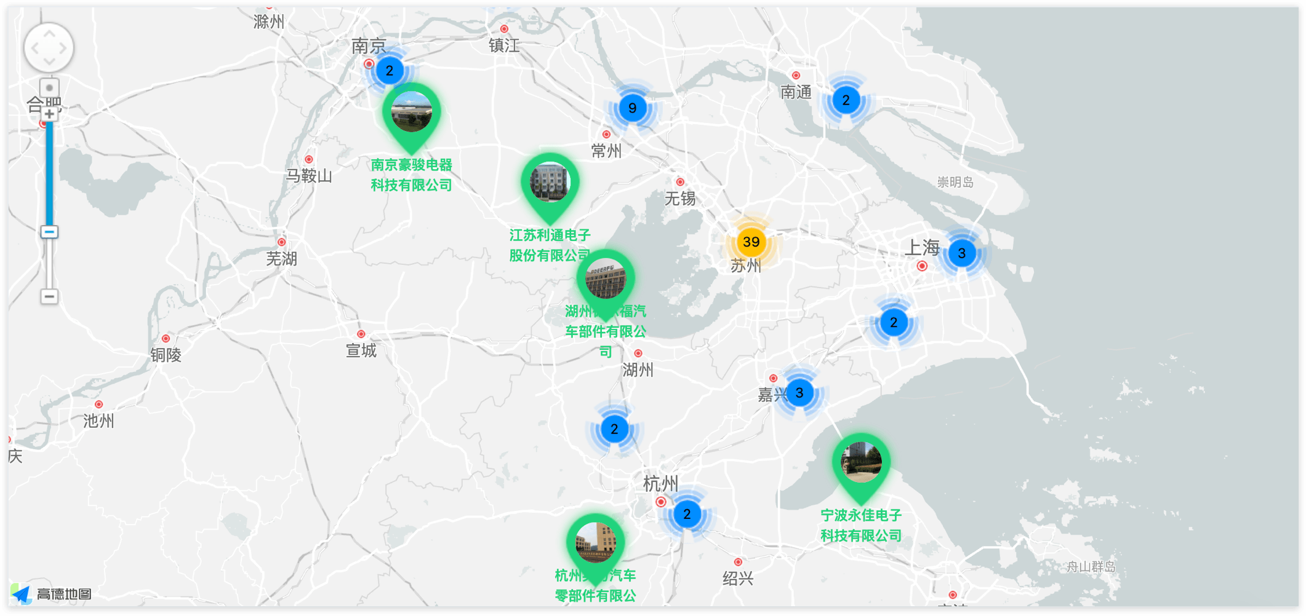Pan map down with the compass arrow

click(49, 63)
